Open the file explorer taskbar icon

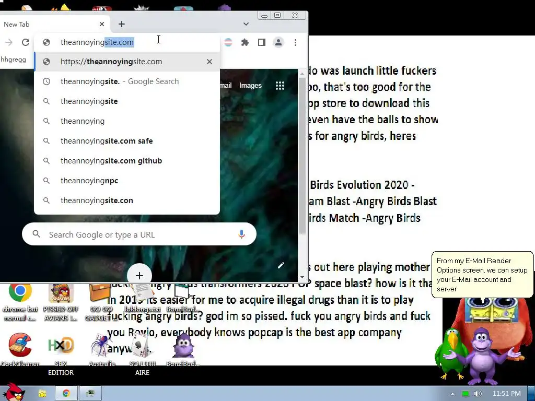tap(42, 394)
